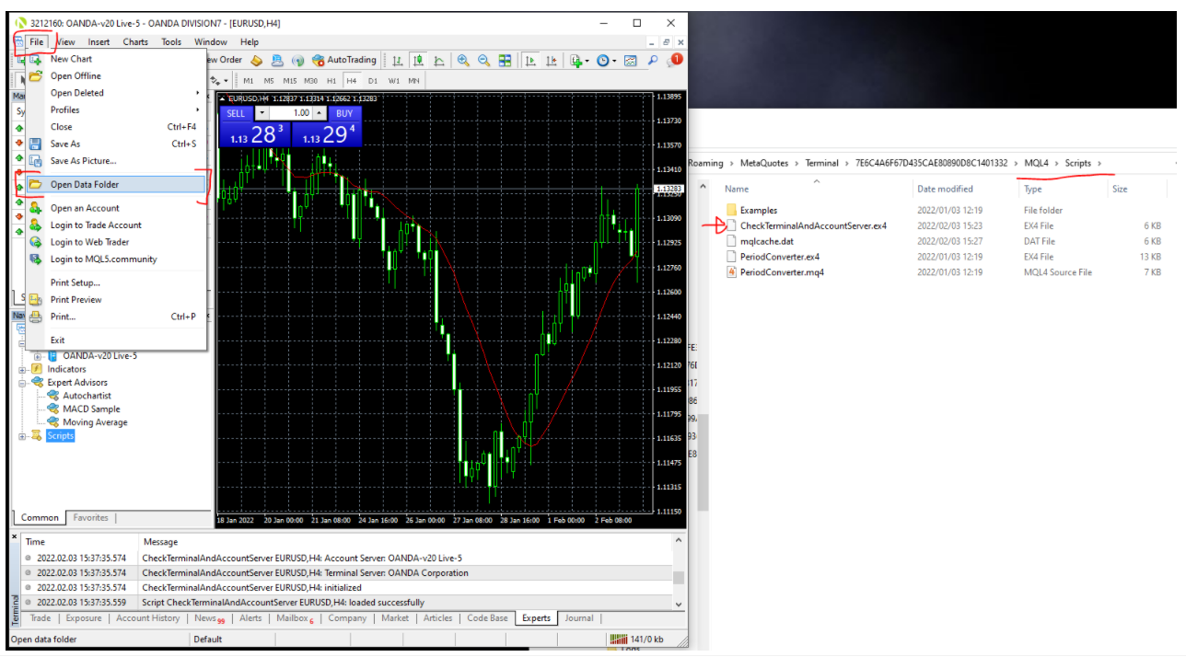Open the notification bubble showing 1
This screenshot has height=657, width=1186.
[x=675, y=60]
